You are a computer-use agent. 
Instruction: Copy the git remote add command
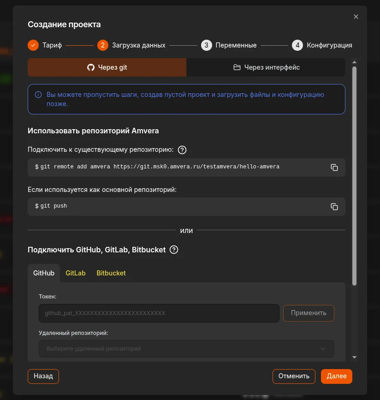pos(334,167)
